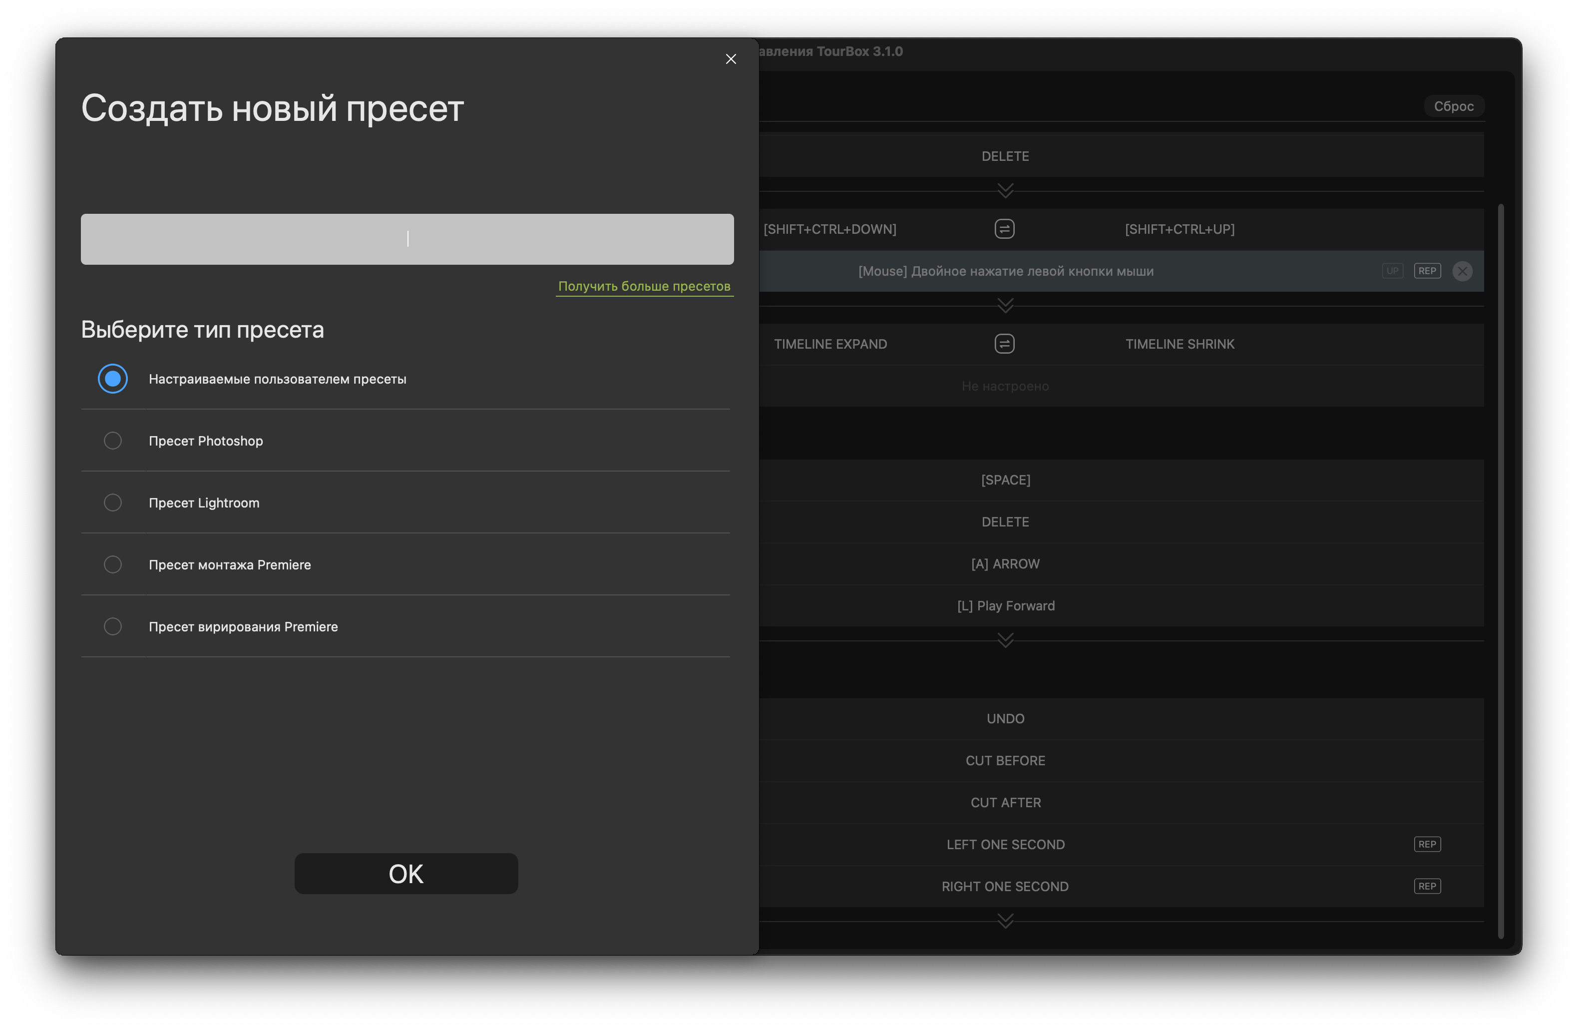Select user-customizable presets radio option
The image size is (1578, 1029).
pos(113,379)
